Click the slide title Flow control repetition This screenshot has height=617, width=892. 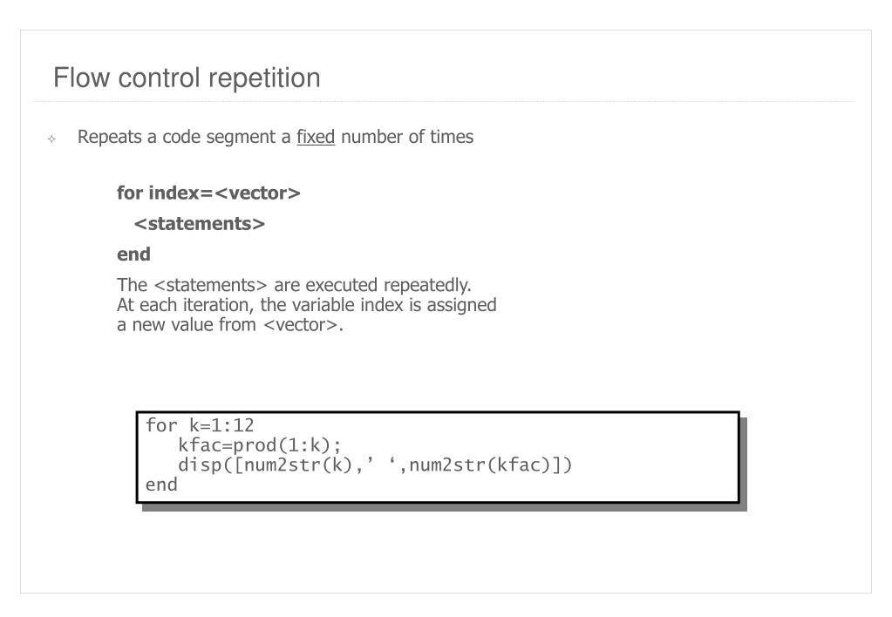pos(187,78)
